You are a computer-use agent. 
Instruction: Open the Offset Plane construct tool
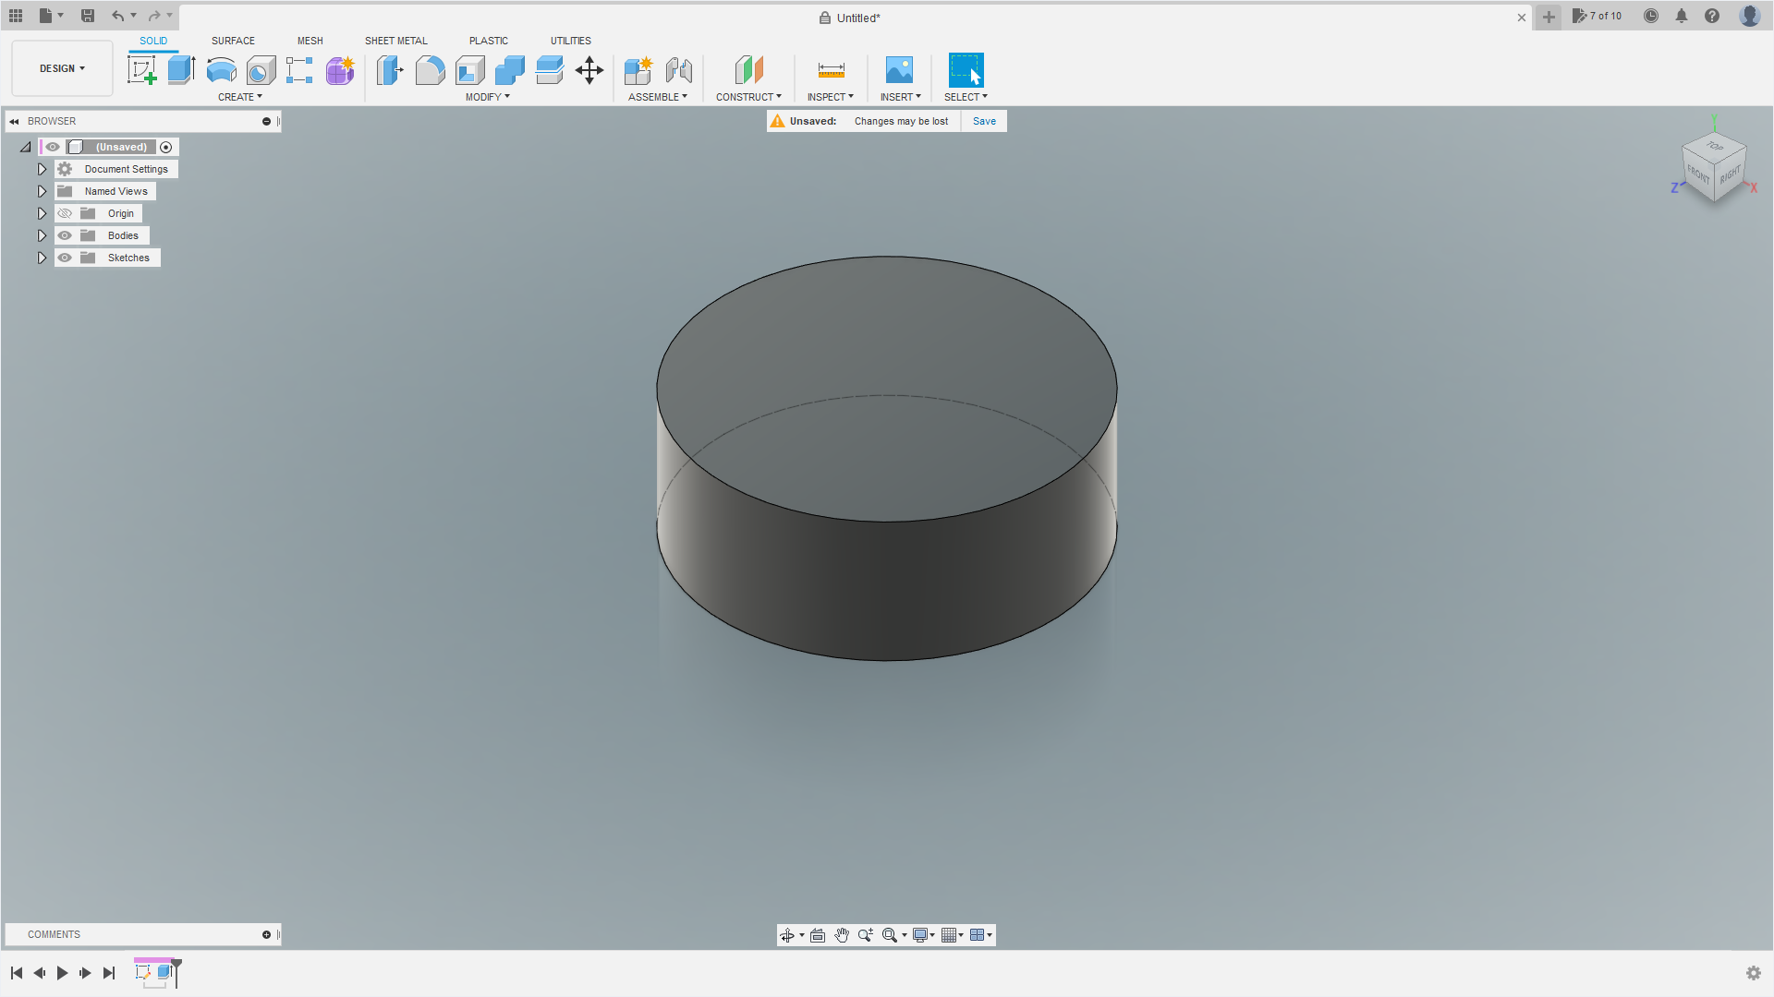[x=748, y=70]
